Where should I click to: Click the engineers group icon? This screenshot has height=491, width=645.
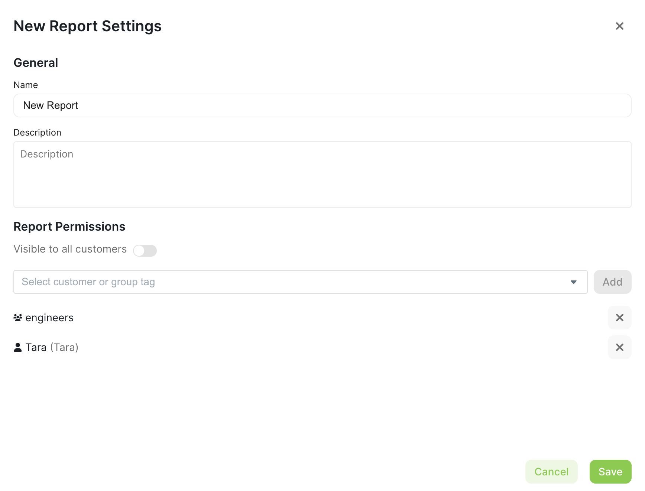(18, 318)
